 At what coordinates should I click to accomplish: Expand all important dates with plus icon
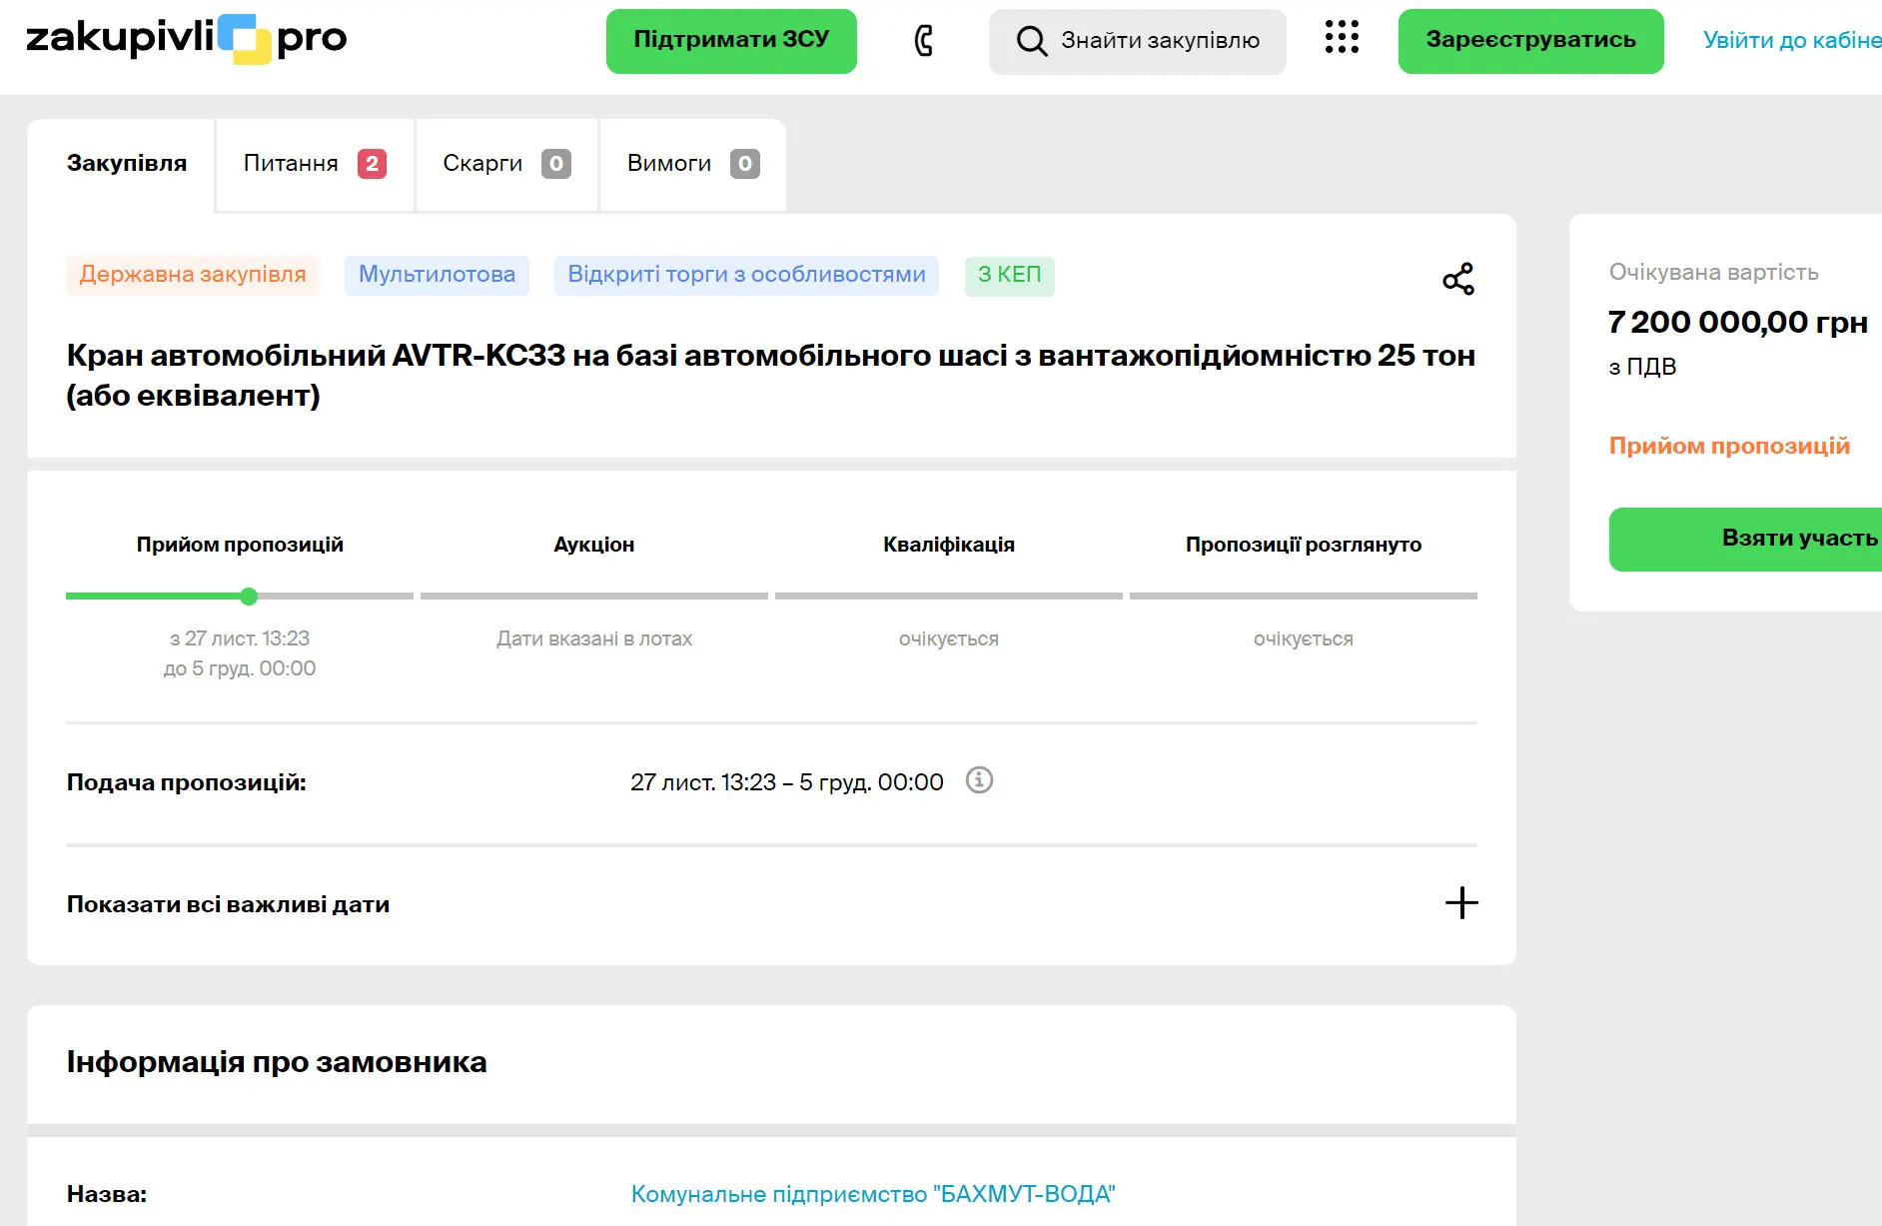coord(1460,903)
